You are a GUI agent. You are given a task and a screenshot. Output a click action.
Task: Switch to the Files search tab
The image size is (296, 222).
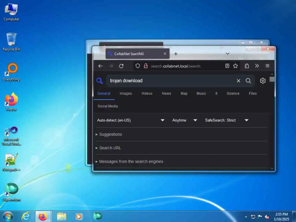coord(253,93)
